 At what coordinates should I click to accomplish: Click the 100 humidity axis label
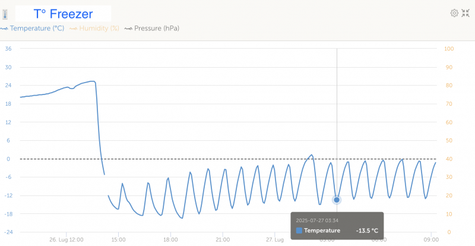pyautogui.click(x=449, y=49)
